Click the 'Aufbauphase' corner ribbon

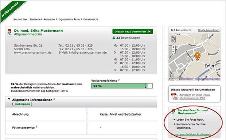[12, 10]
